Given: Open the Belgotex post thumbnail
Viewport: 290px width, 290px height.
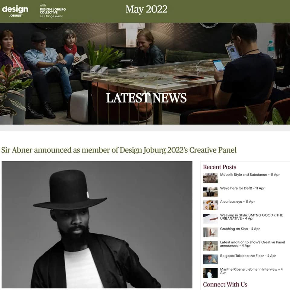Looking at the screenshot, I should [x=210, y=259].
